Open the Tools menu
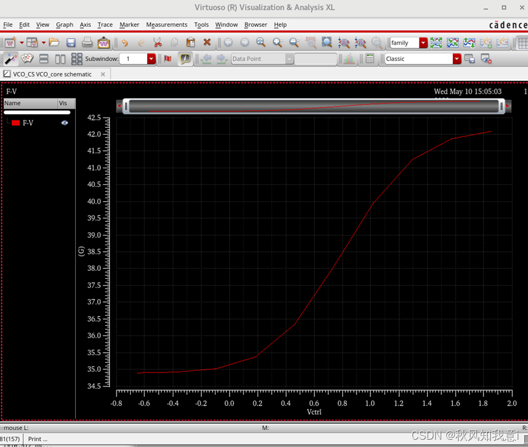Screen dimensions: 528x447 click(201, 24)
